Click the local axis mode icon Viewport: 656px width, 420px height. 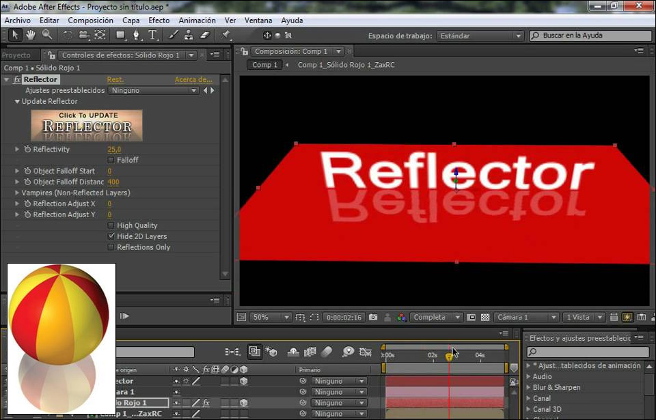coord(267,36)
